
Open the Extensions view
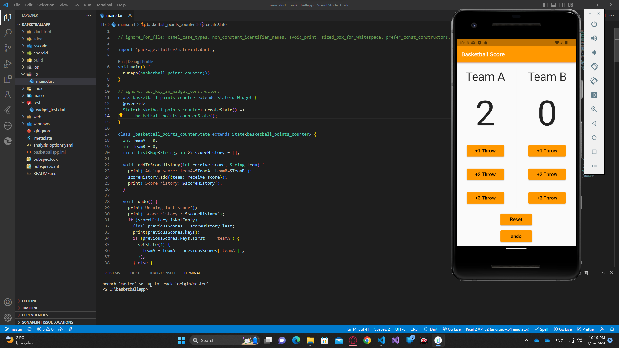(8, 80)
